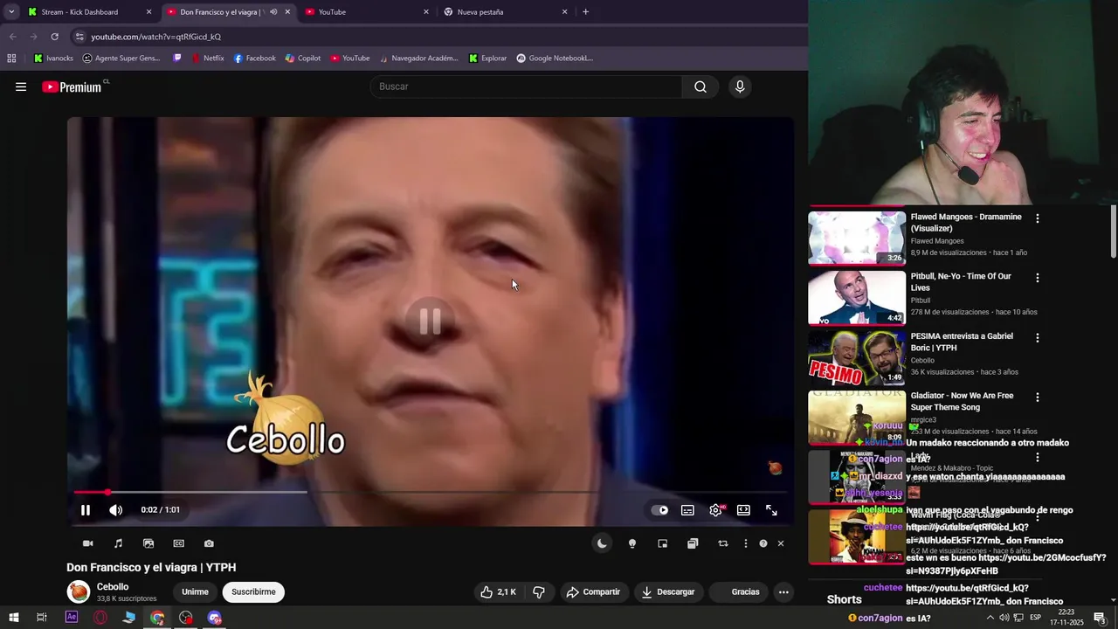The image size is (1118, 629).
Task: Show hidden system tray icons chevron
Action: pos(990,618)
